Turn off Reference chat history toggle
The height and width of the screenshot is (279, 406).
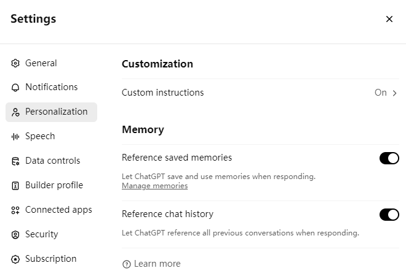(389, 215)
